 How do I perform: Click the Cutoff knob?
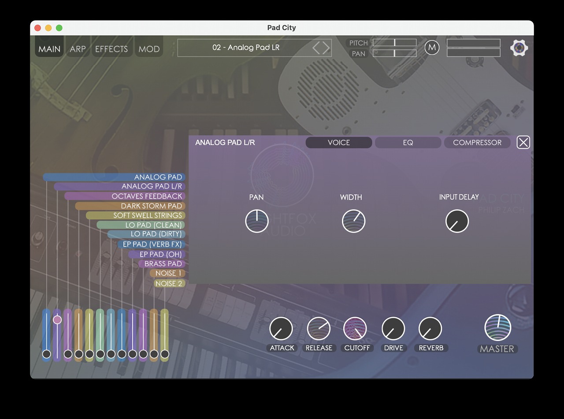pos(355,329)
